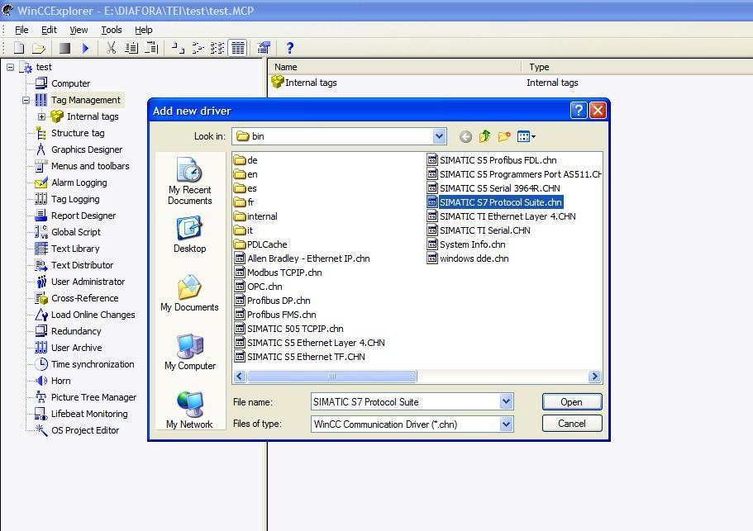Select the Global Script icon
Viewport: 753px width, 531px height.
tap(41, 232)
